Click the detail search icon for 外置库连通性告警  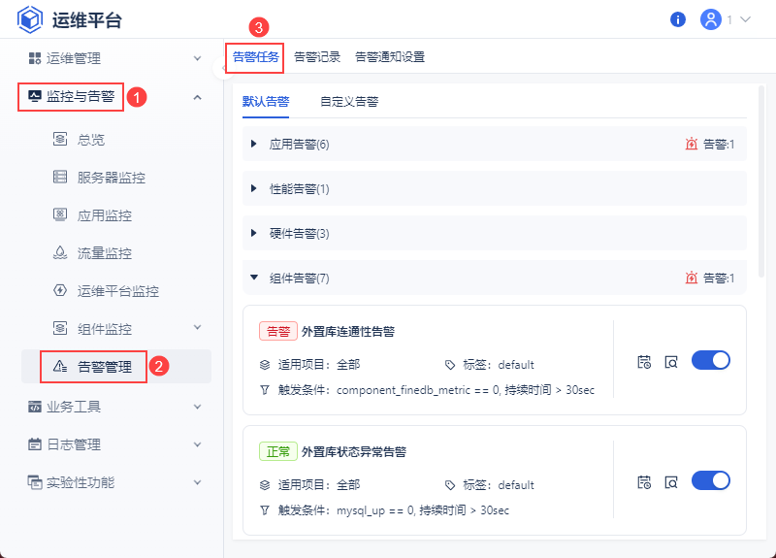671,361
